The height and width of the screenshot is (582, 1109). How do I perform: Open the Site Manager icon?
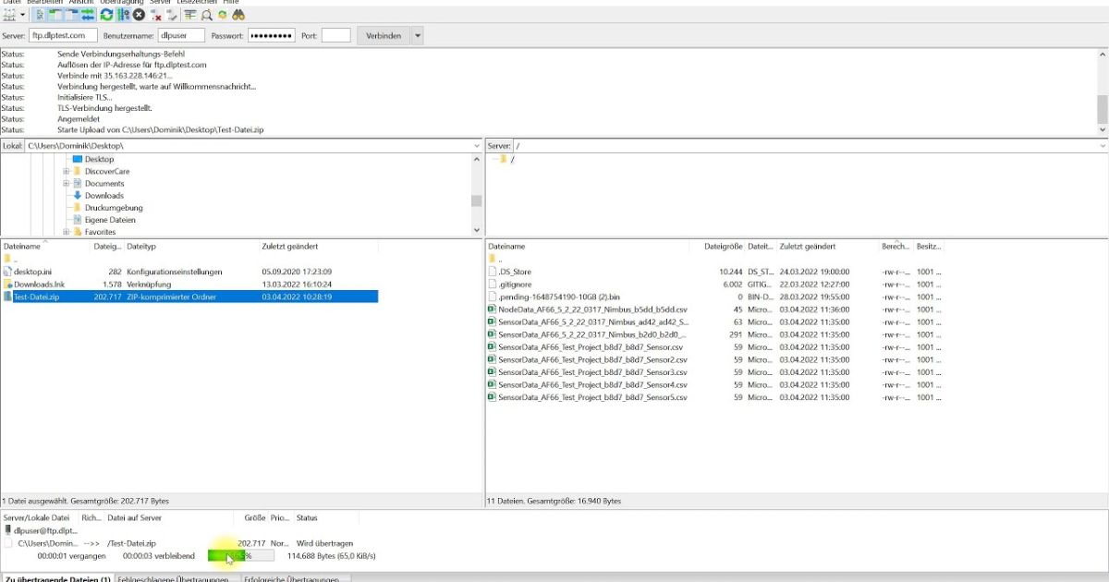10,17
